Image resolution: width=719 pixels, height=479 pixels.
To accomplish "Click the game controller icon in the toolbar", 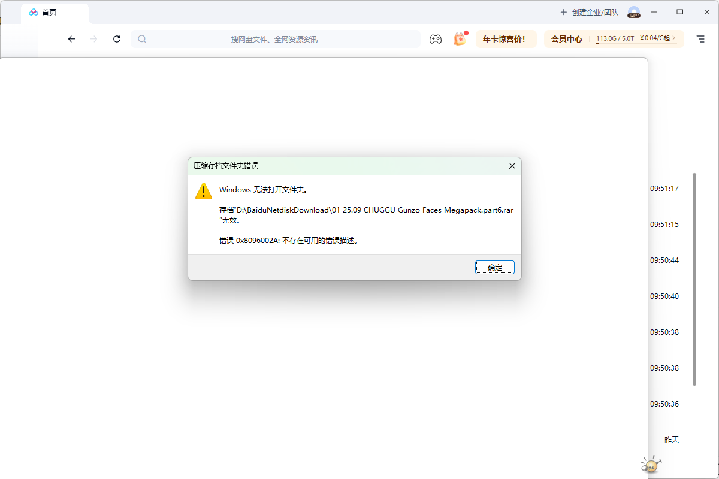I will [436, 39].
